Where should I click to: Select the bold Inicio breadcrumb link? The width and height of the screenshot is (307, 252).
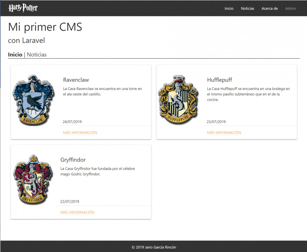coord(15,54)
